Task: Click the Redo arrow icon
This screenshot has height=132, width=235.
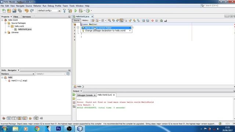Action: point(32,11)
